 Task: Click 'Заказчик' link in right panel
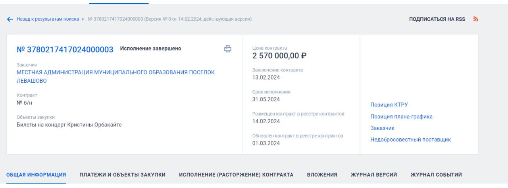[382, 128]
